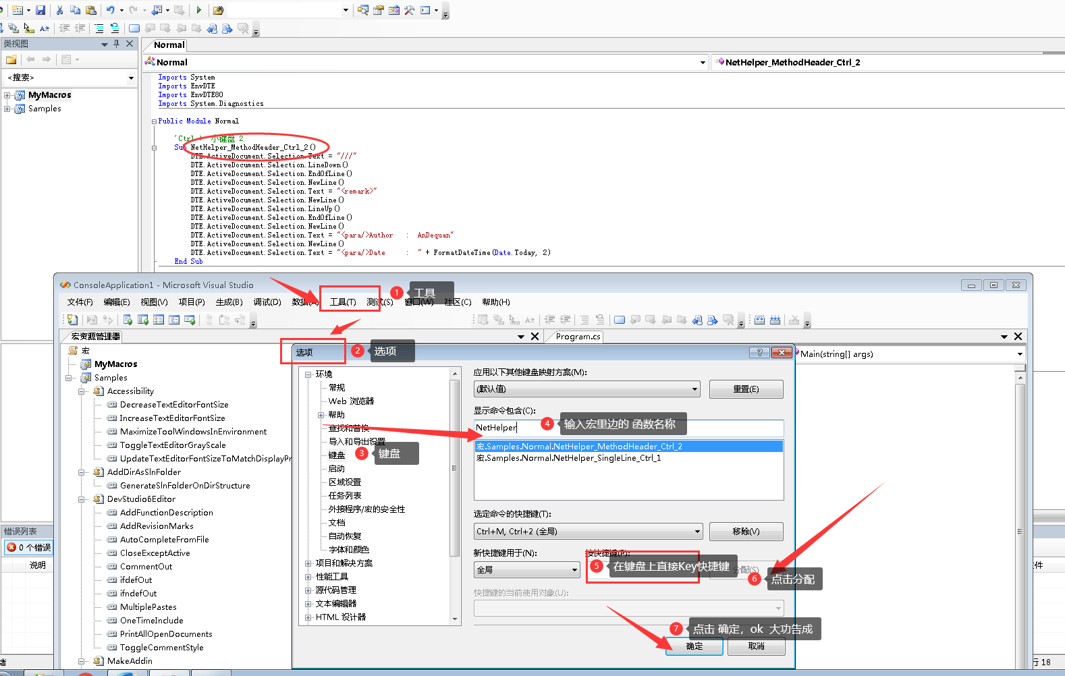Click the Cut scissors icon in the macro editor toolbar
Screen dimensions: 1065x676
pyautogui.click(x=59, y=10)
